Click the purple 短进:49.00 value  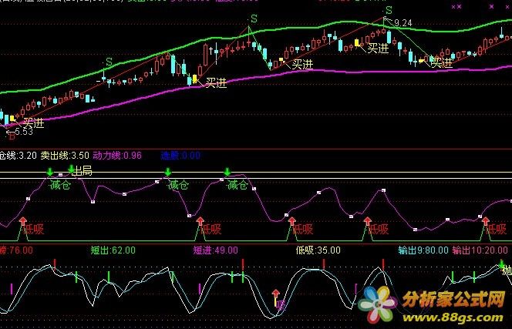pyautogui.click(x=215, y=250)
